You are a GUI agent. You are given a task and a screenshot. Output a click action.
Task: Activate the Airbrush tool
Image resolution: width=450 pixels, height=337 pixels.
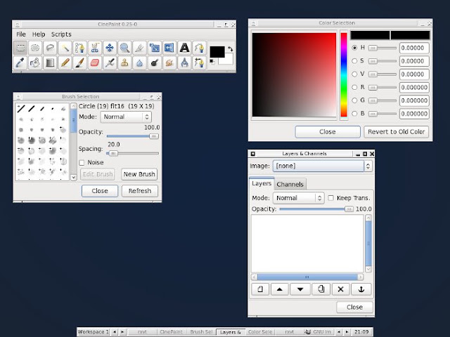coord(110,62)
